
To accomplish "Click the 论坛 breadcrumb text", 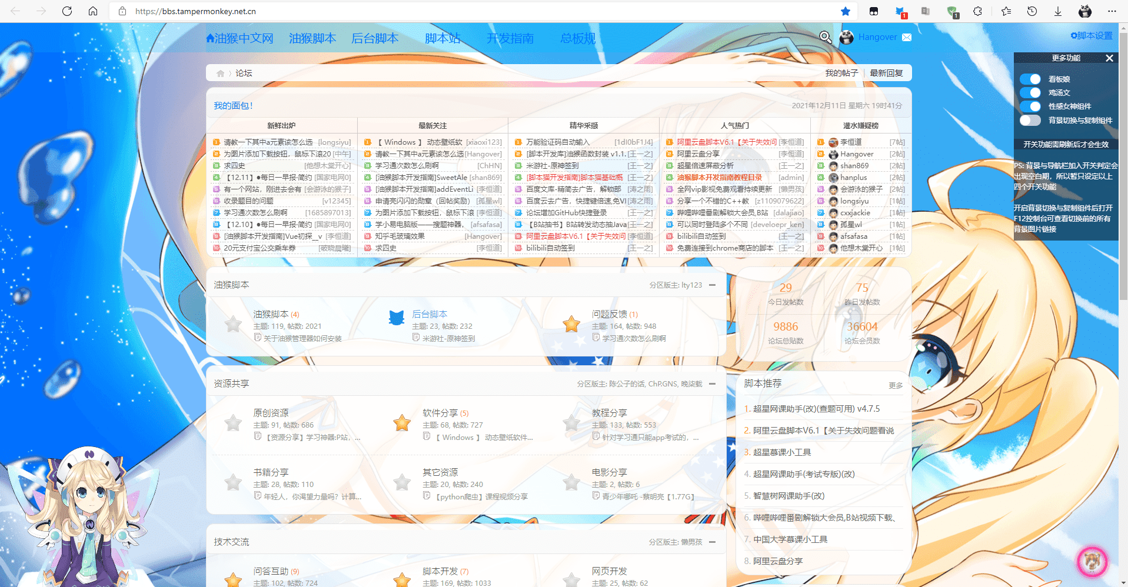I will tap(244, 73).
